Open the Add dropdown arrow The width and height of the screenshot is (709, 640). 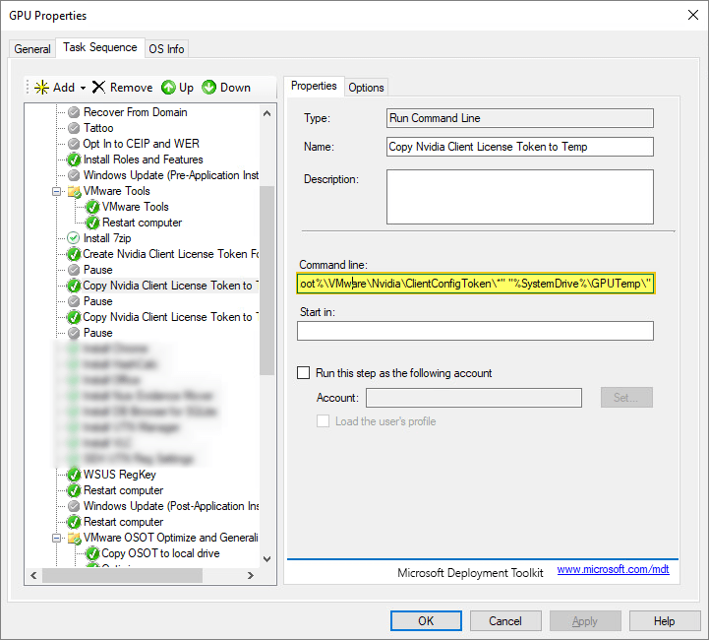(x=84, y=88)
